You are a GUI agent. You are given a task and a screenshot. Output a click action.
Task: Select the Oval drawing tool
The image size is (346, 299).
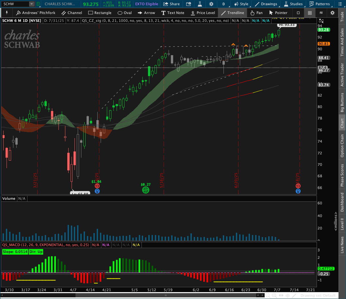point(125,13)
